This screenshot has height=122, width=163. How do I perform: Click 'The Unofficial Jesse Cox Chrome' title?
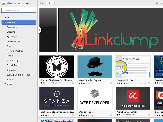coord(57,80)
